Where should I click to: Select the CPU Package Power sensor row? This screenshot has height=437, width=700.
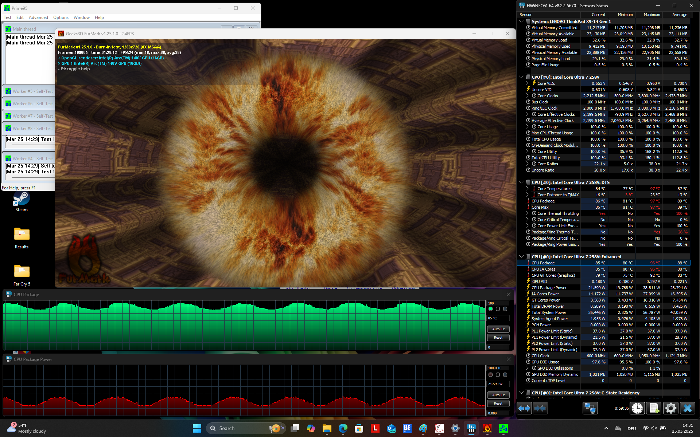pos(603,288)
